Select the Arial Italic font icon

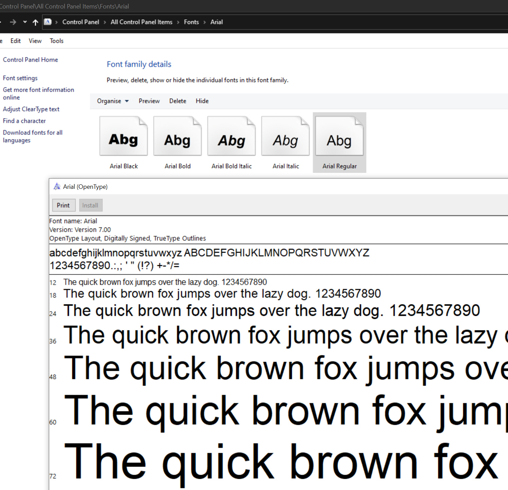(285, 136)
